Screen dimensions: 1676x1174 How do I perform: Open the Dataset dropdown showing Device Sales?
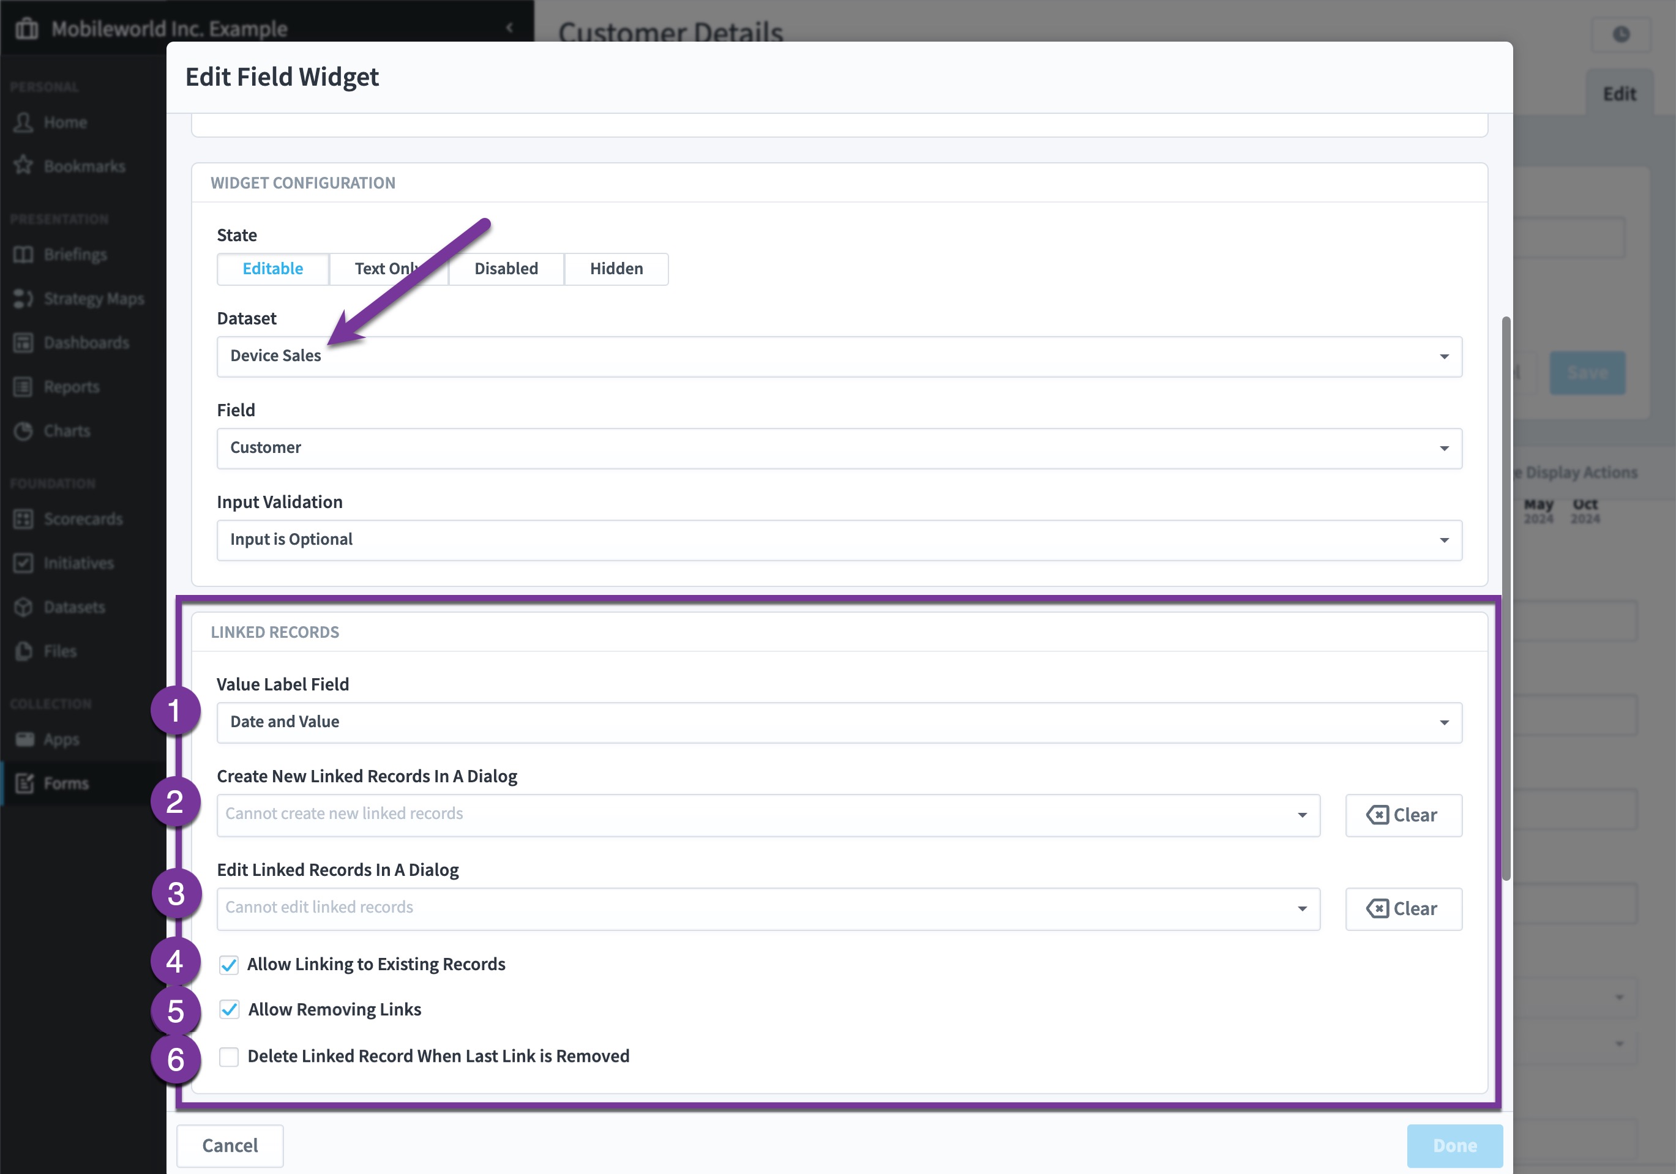pos(839,356)
